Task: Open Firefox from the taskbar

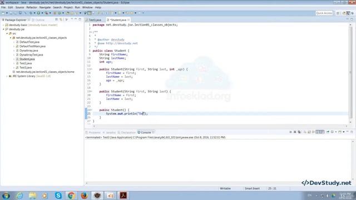Action: [x=84, y=196]
